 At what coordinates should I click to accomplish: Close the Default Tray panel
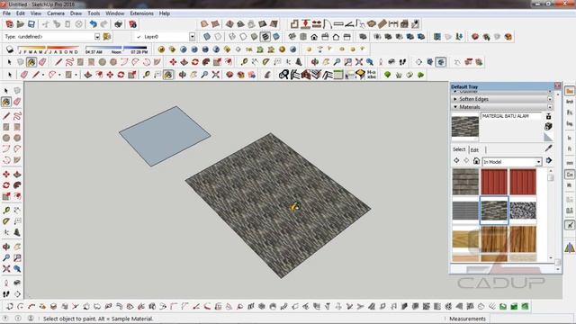click(x=557, y=85)
